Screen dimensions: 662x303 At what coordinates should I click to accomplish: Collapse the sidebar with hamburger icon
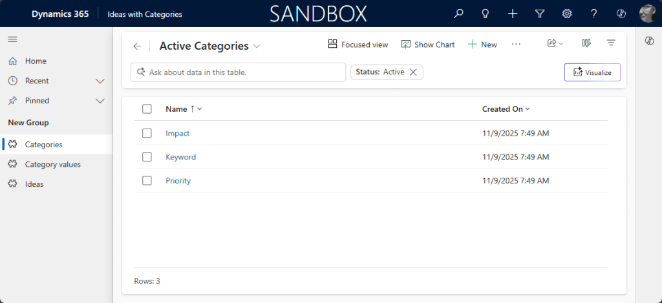[x=12, y=39]
